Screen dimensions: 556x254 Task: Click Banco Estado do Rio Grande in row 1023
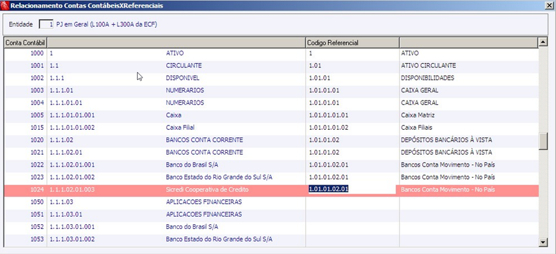coord(219,178)
